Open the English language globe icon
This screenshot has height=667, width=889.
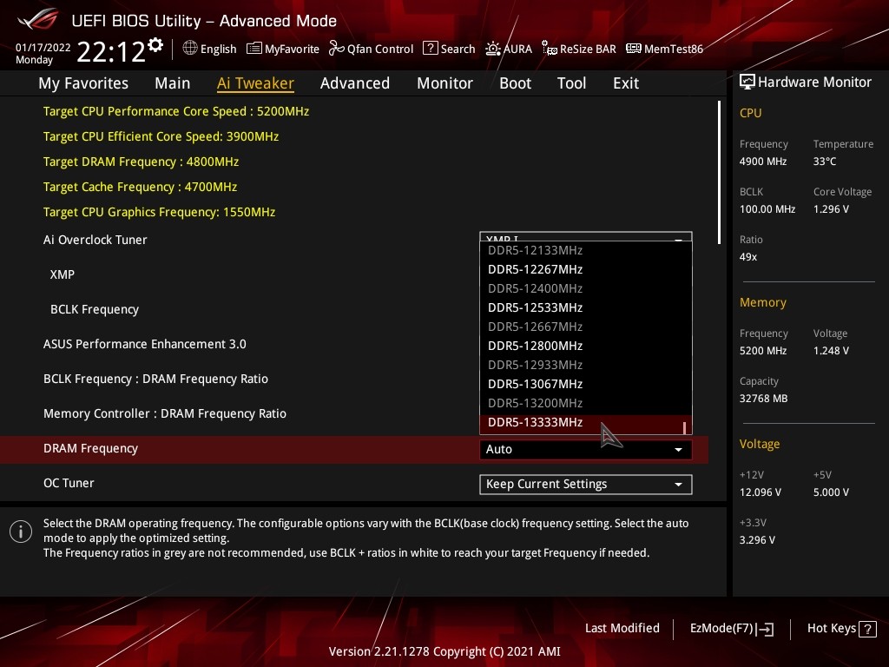[x=190, y=49]
